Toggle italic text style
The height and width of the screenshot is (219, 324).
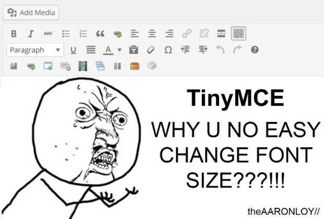pyautogui.click(x=31, y=34)
